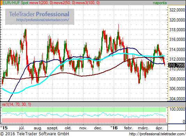Screen dimensions: 186x137
Task: Click the ápr. month label
Action: tap(159, 128)
